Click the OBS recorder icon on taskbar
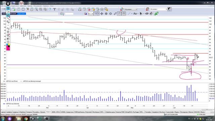 [x=47, y=119]
